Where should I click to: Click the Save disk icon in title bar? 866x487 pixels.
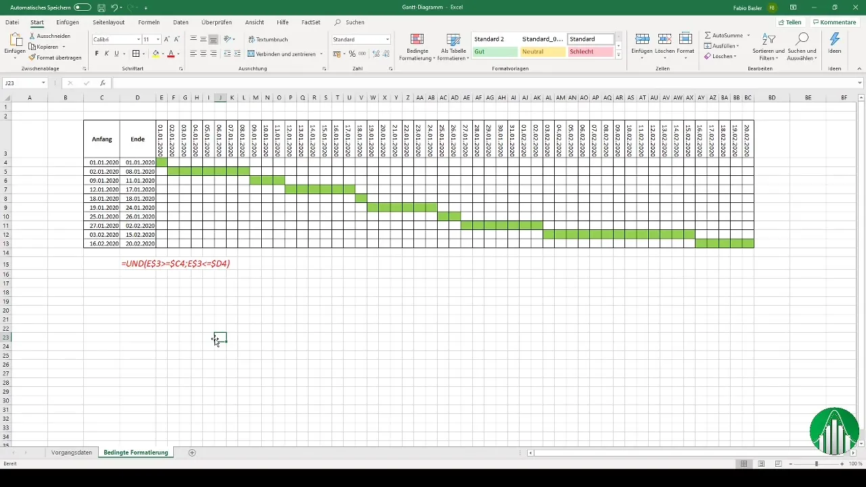[x=101, y=7]
